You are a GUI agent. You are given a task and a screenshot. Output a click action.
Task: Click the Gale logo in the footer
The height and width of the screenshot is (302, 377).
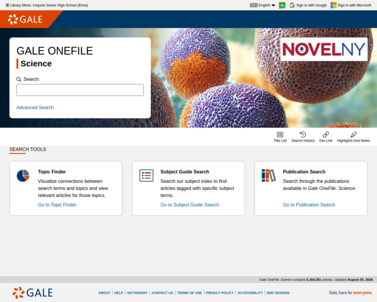32,293
